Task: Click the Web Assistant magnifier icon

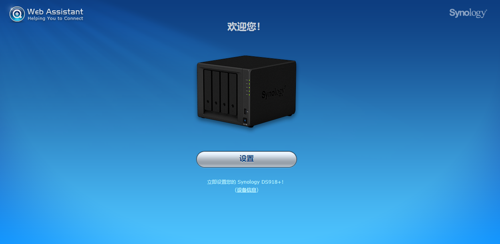Action: coord(17,14)
